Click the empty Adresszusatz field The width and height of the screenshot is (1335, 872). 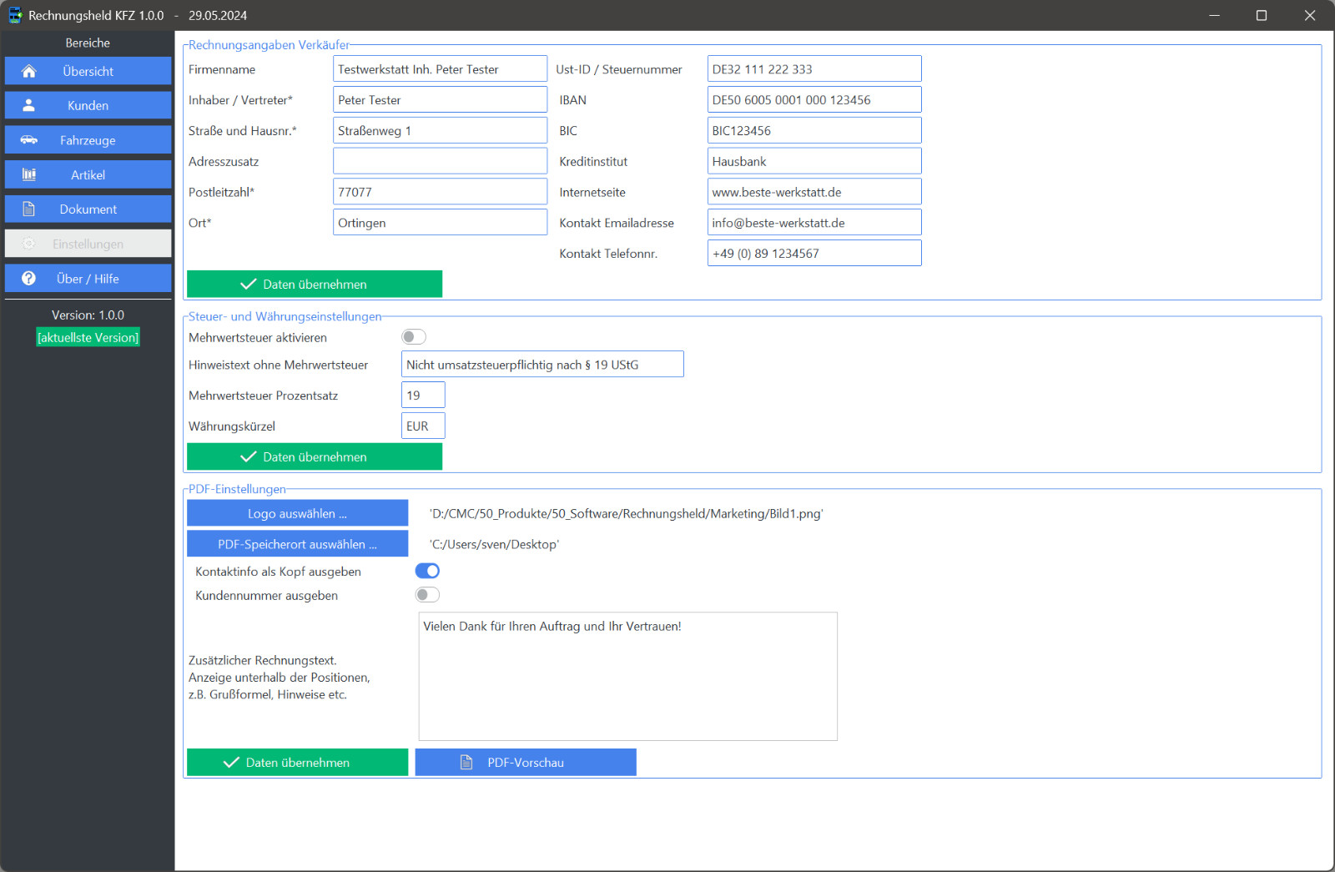point(440,161)
